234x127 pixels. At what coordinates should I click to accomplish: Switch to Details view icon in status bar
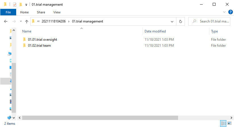pos(223,123)
